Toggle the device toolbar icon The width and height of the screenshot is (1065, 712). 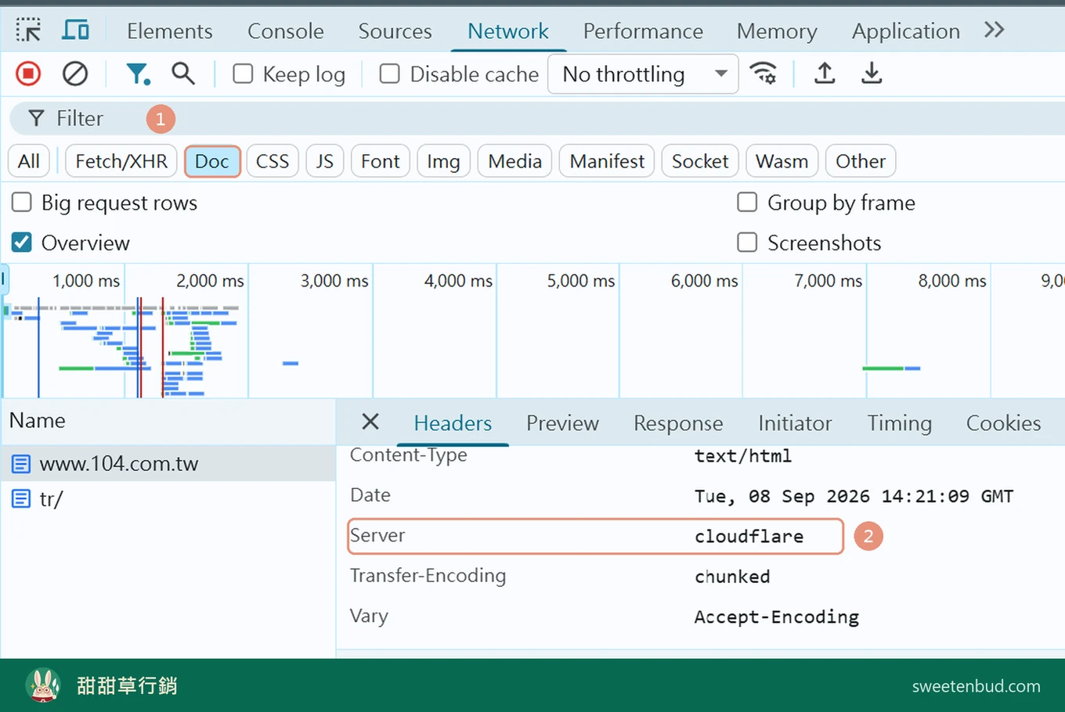75,31
